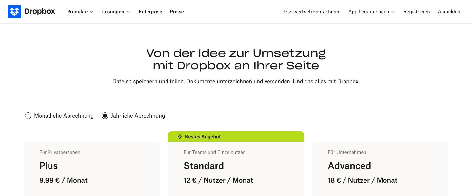Select the Standard plan card
This screenshot has height=196, width=472.
236,169
